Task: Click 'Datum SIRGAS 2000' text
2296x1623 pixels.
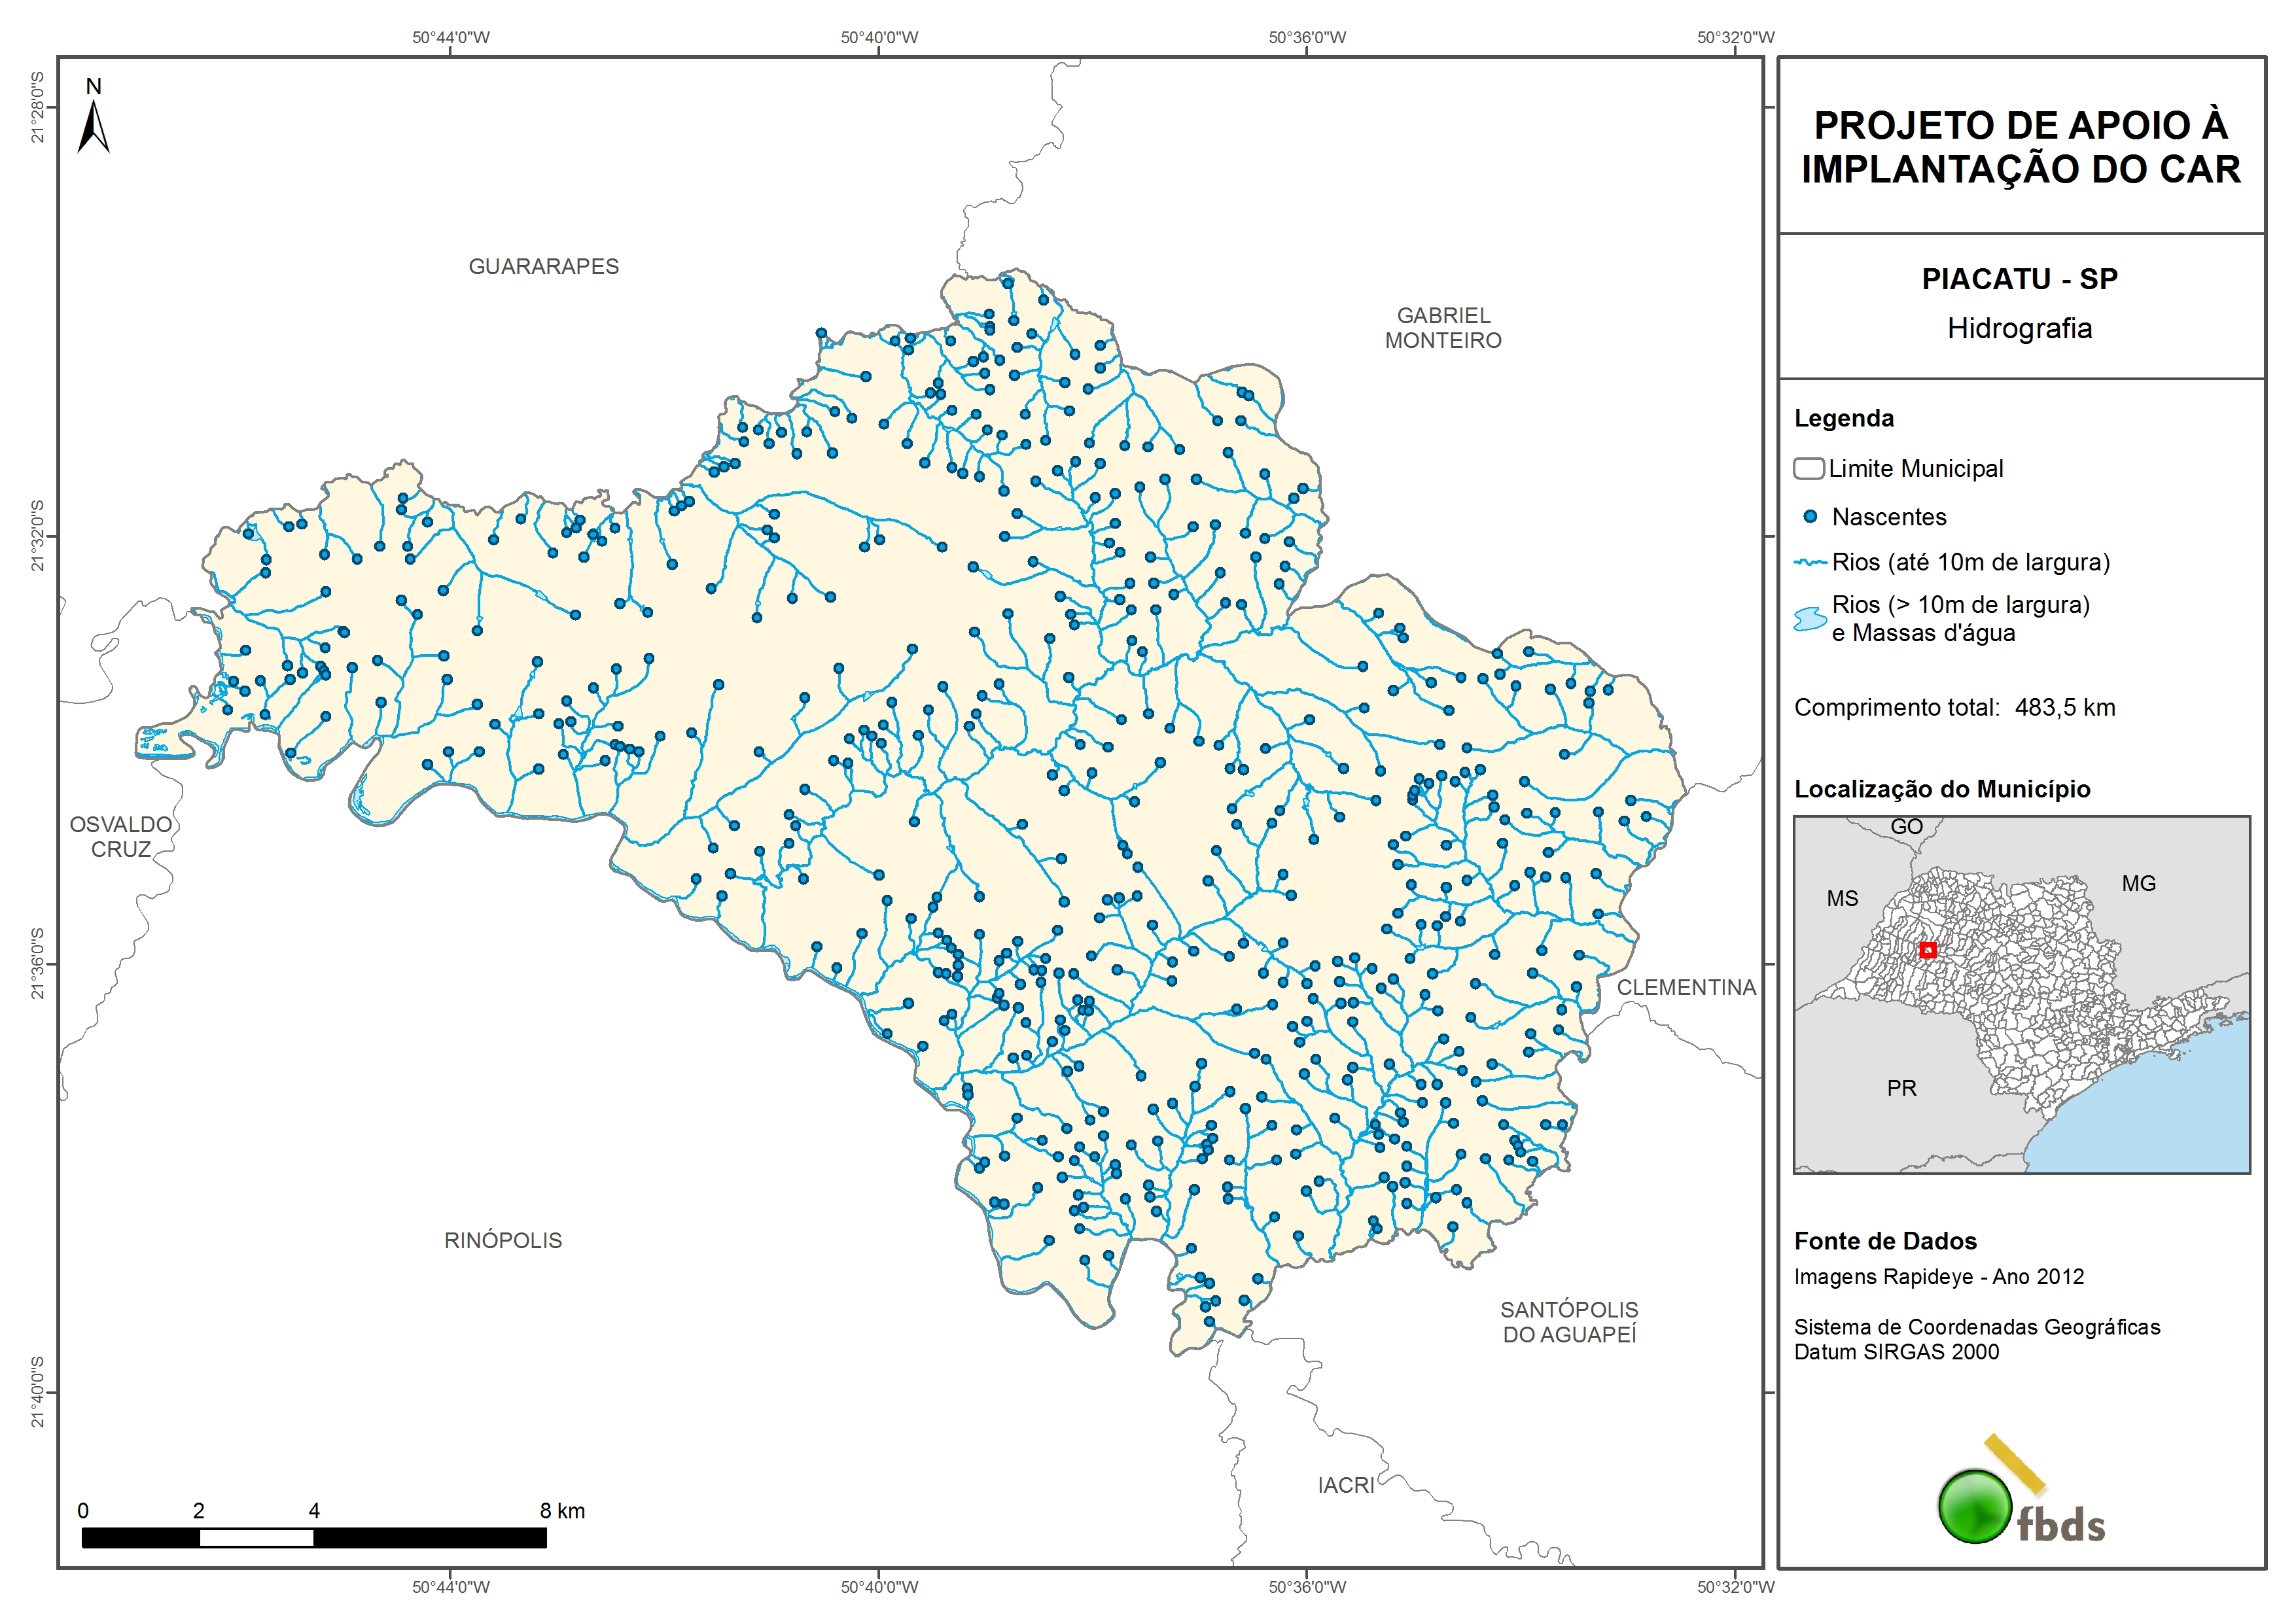Action: click(1896, 1352)
